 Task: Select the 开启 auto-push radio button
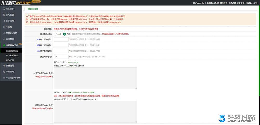click(55, 34)
